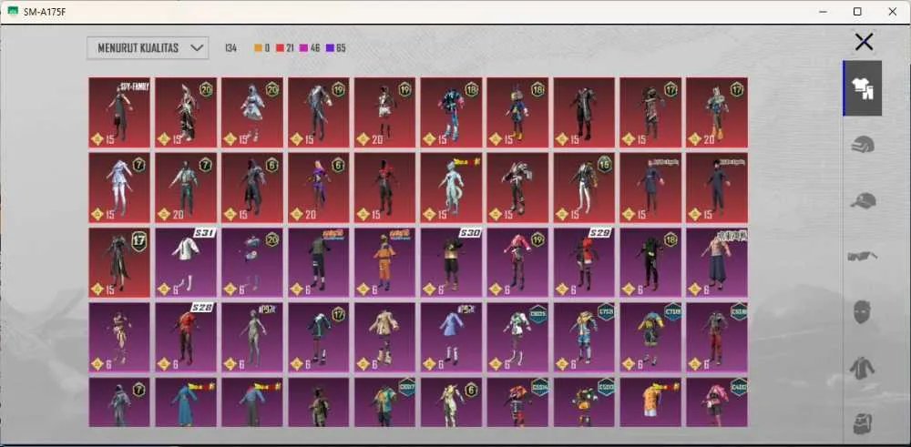The height and width of the screenshot is (447, 911).
Task: Expand the MENURUT KUALITAS sort dropdown
Action: pos(148,48)
